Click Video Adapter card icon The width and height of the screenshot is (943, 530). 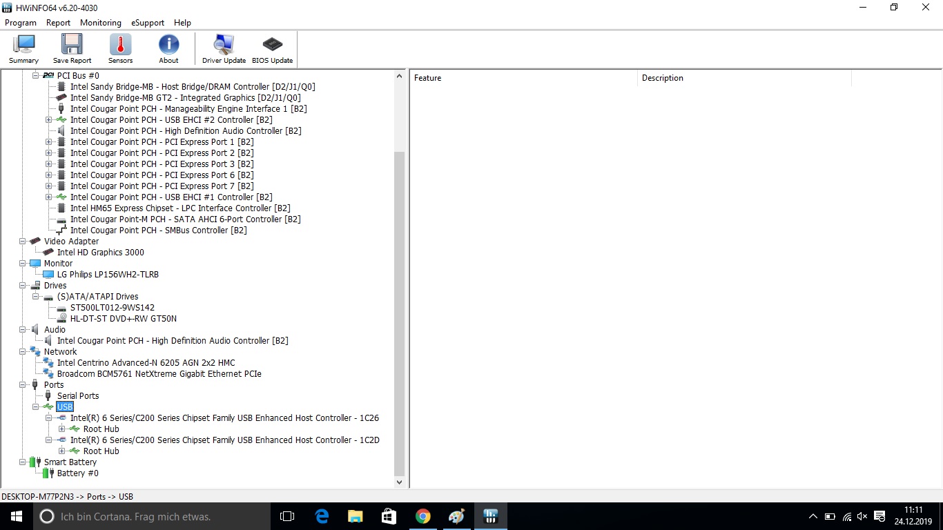pyautogui.click(x=35, y=242)
